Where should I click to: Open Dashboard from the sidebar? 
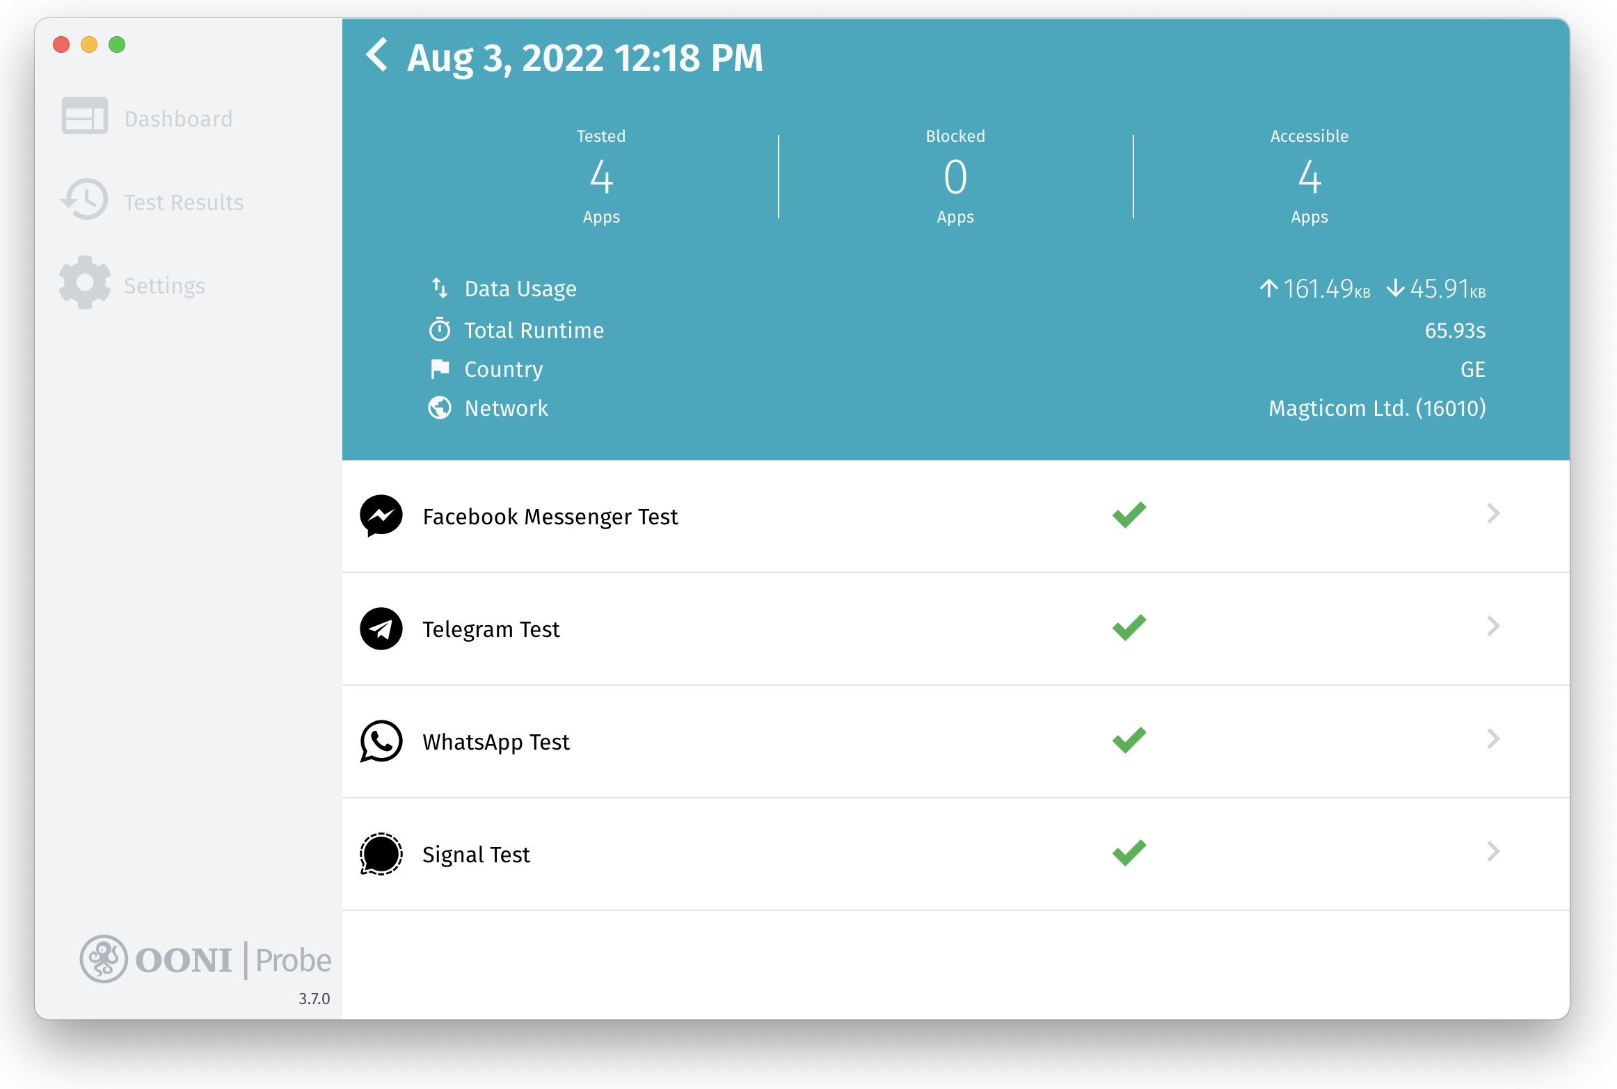coord(178,119)
